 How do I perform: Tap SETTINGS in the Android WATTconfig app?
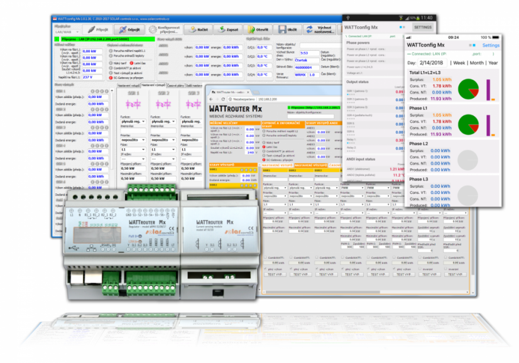point(423,28)
